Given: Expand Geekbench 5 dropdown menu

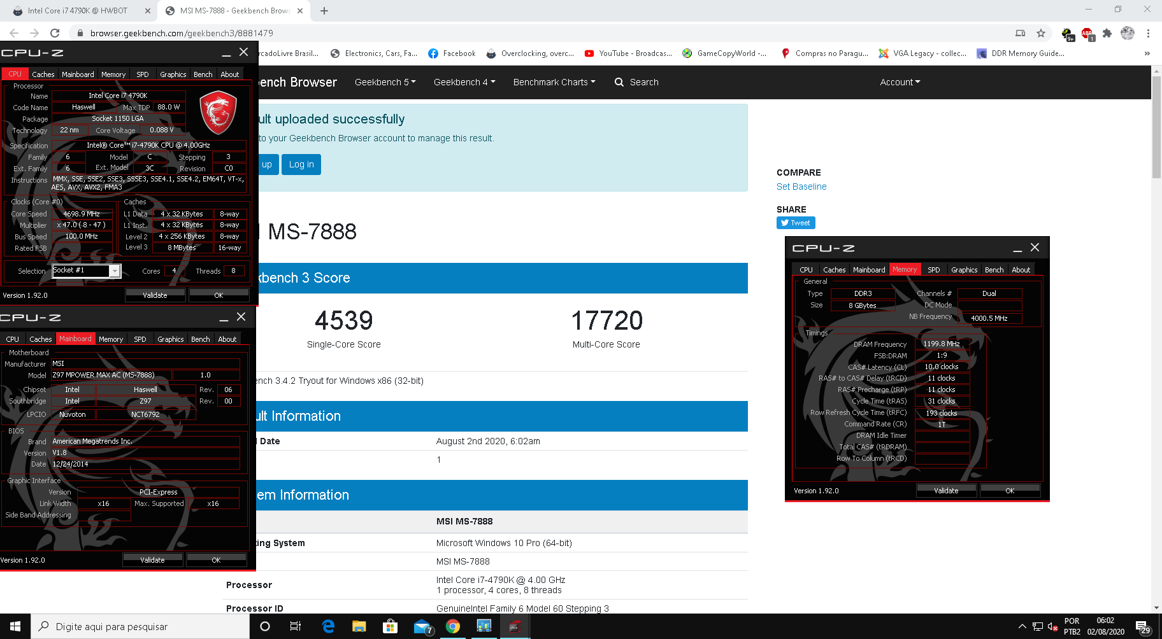Looking at the screenshot, I should (x=385, y=82).
